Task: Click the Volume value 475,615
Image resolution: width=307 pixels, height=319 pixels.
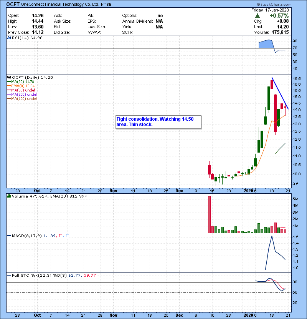Action: point(280,32)
